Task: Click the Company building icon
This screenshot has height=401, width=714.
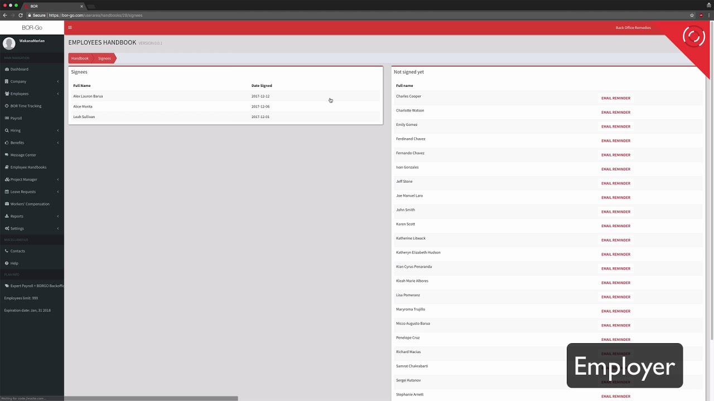Action: (x=7, y=81)
